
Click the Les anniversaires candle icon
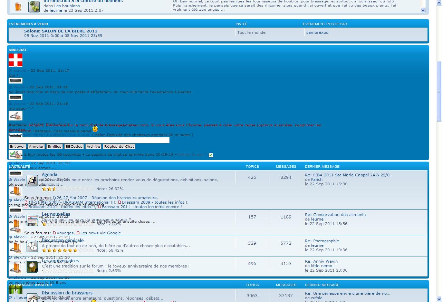[32, 267]
